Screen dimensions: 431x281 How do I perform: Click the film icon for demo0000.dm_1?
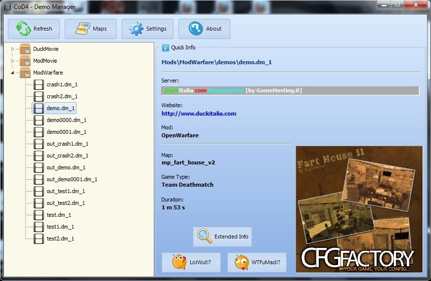coord(39,120)
